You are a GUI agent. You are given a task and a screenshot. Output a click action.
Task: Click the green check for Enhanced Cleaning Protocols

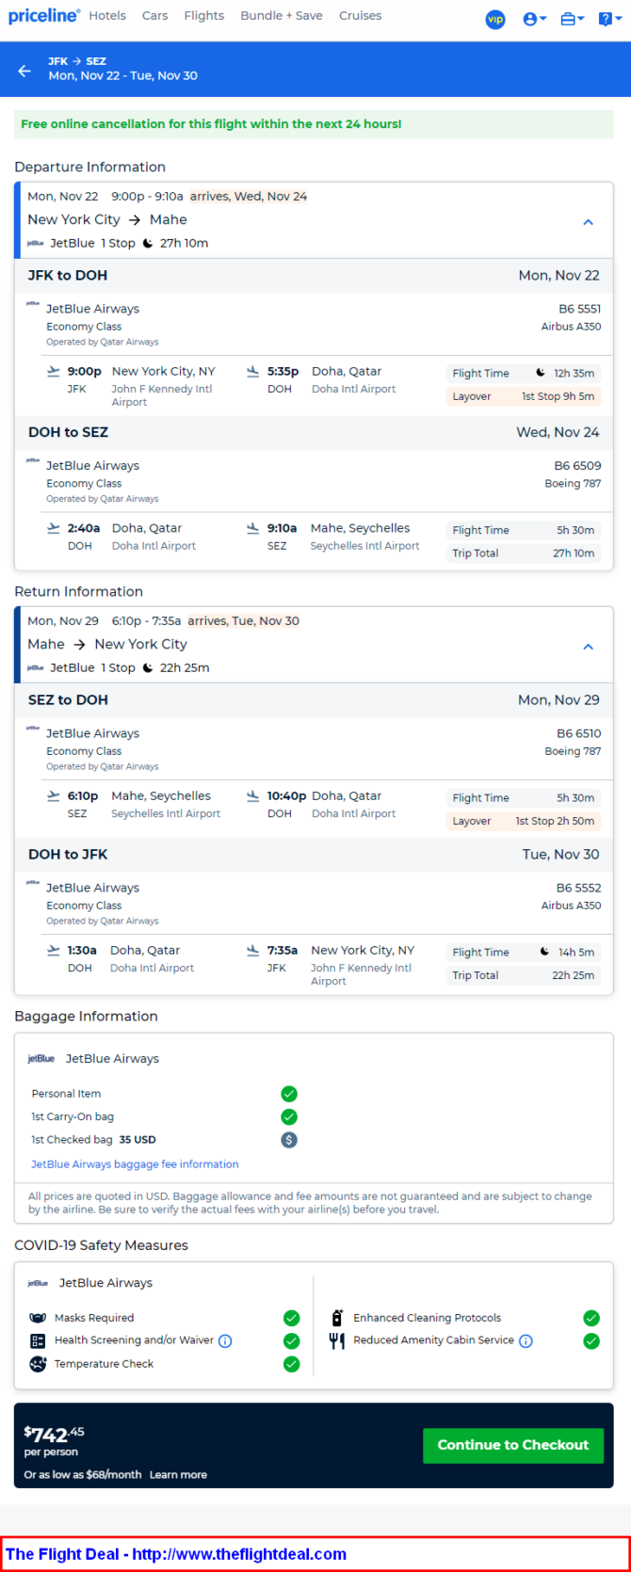pos(591,1318)
